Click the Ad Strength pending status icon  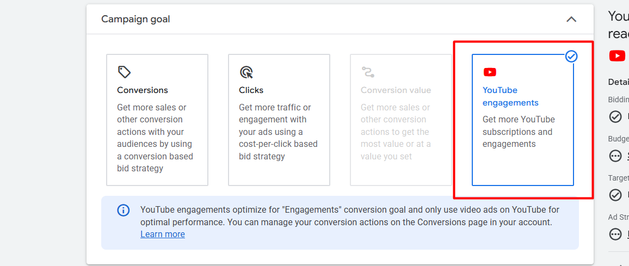(615, 234)
